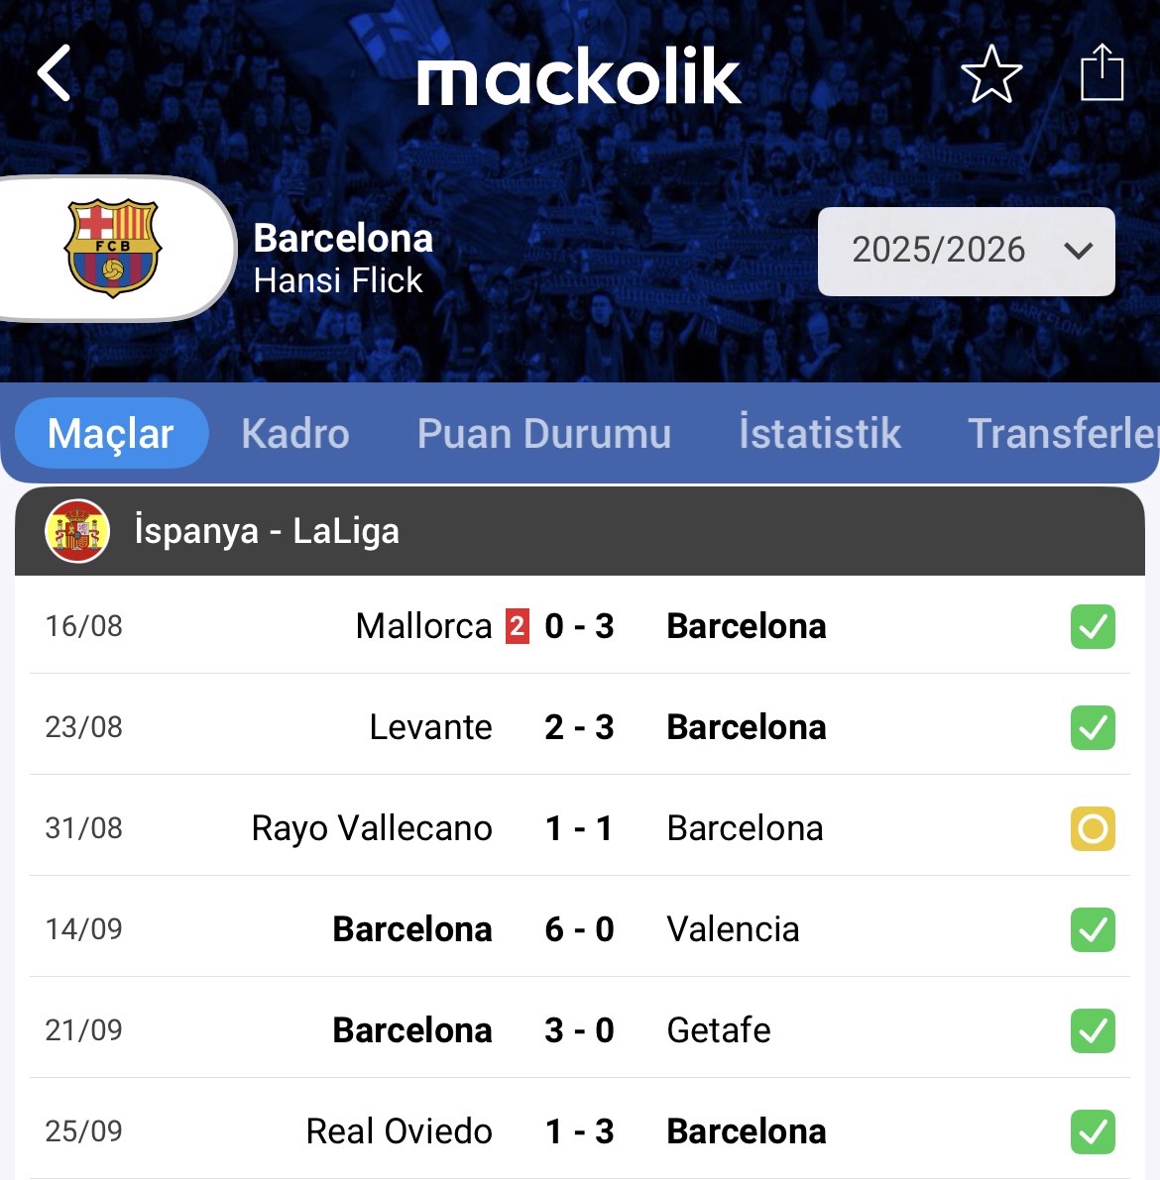Collapse the İspanya - LaLiga section header
1160x1180 pixels.
tap(580, 531)
